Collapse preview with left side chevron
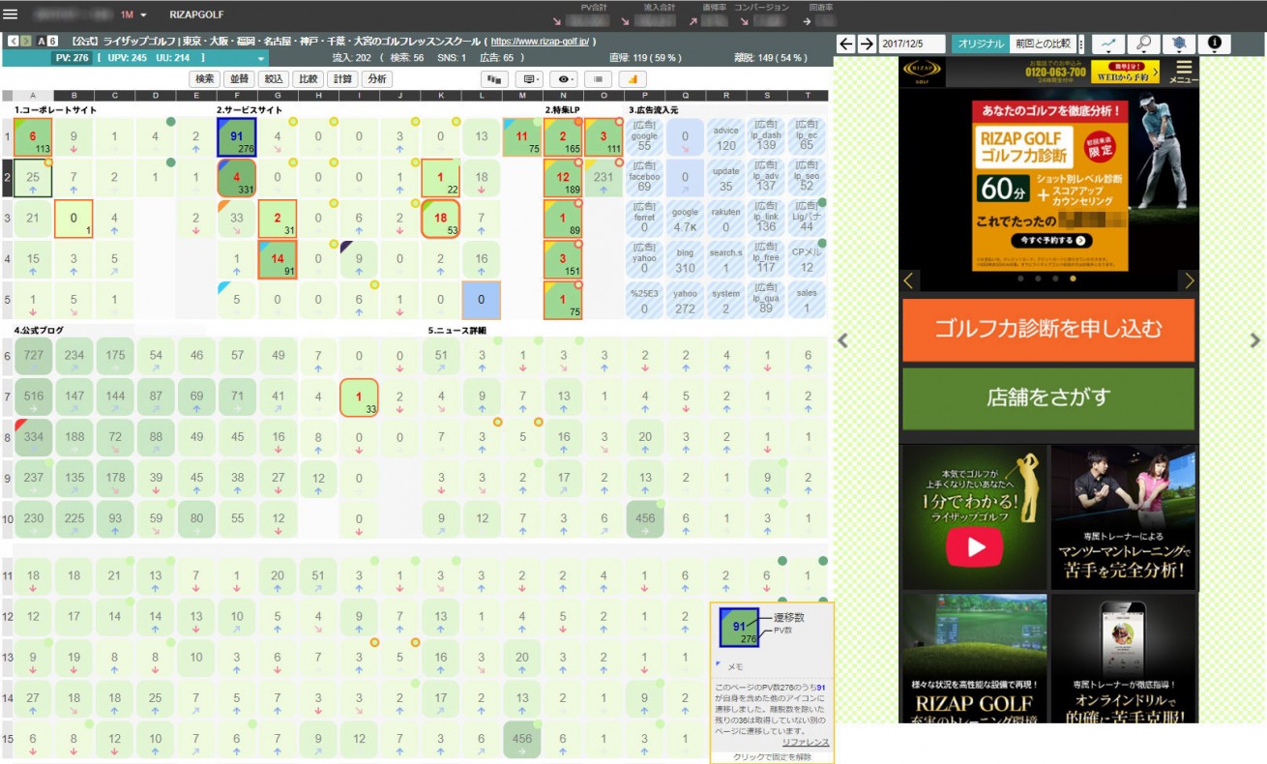 pos(842,340)
